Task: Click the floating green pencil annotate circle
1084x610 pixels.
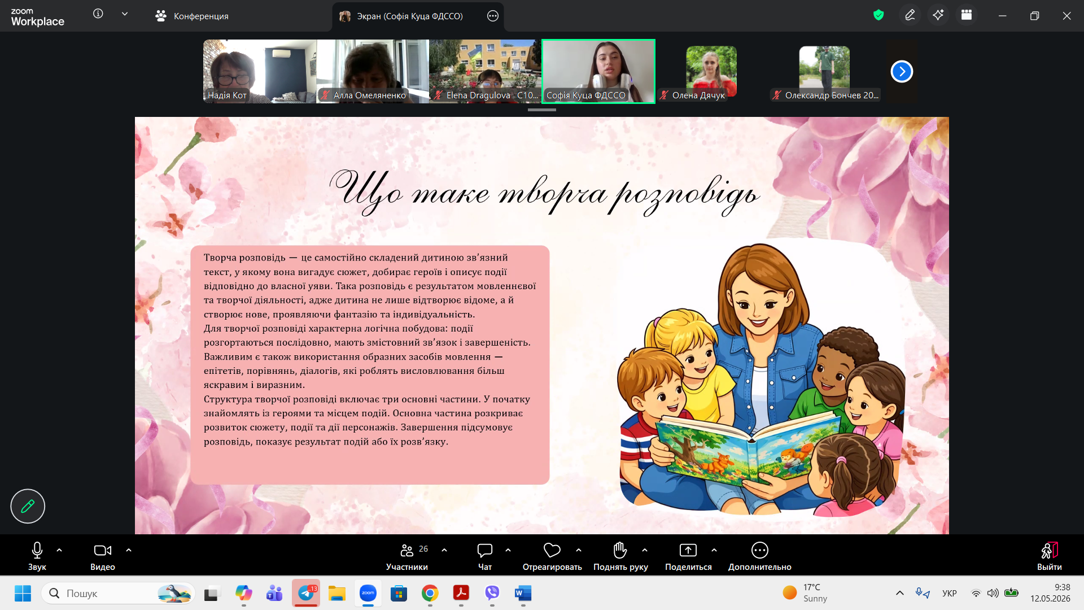Action: click(28, 506)
